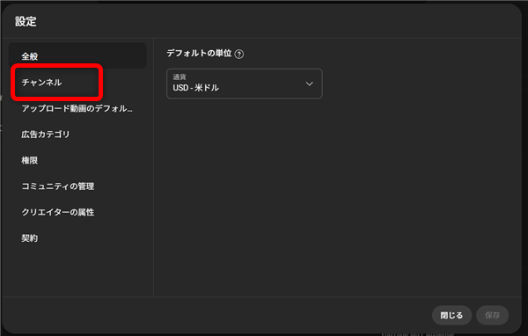Screen dimensions: 528x336
Task: Click the help icon beside デフォルトの単位
Action: pyautogui.click(x=239, y=54)
